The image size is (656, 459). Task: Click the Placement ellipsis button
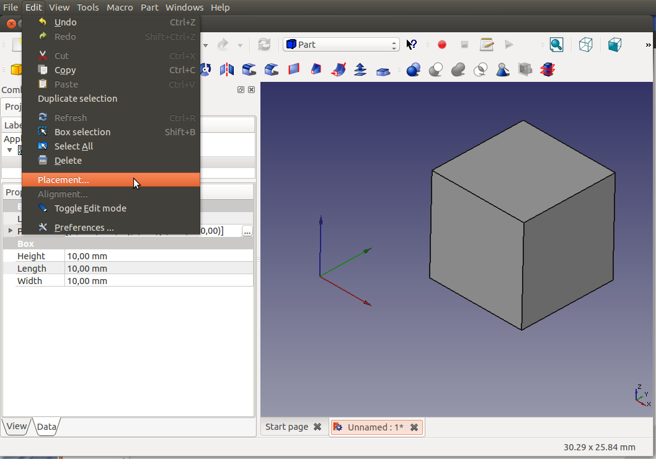tap(247, 231)
